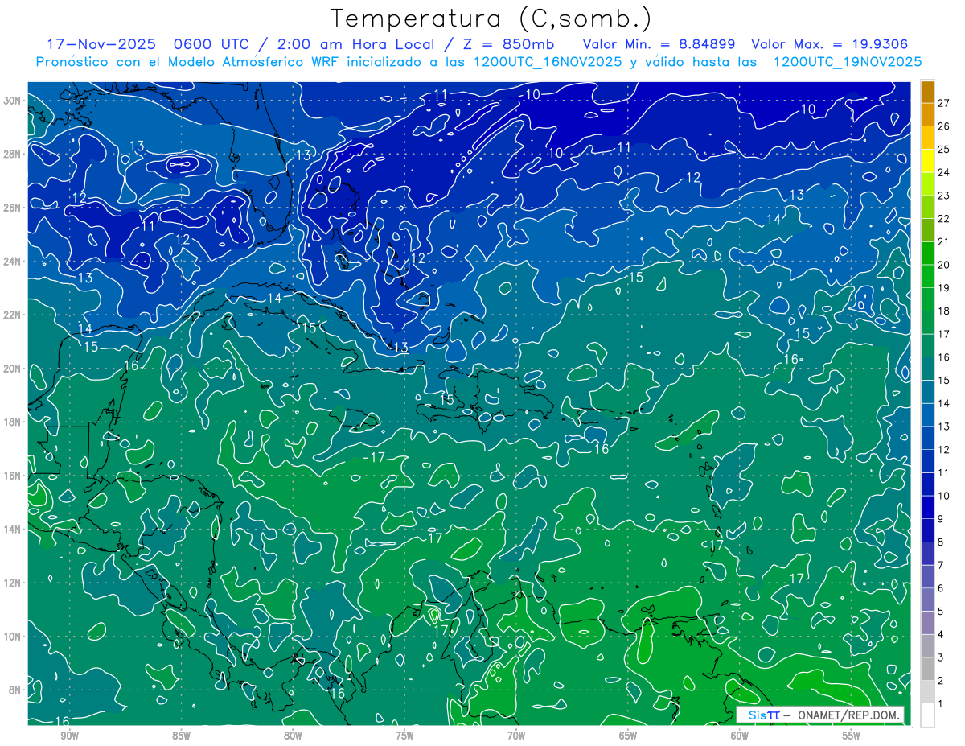Screen dimensions: 965x746
Task: Click the 85W longitude axis label
Action: (181, 736)
